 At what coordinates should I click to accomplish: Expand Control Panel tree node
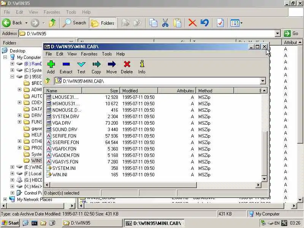pyautogui.click(x=12, y=193)
